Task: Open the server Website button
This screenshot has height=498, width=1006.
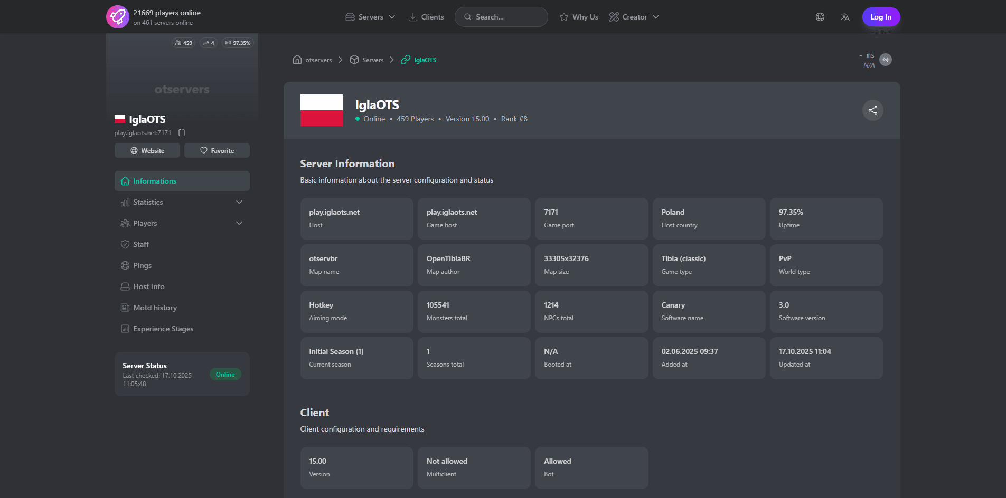Action: coord(147,150)
